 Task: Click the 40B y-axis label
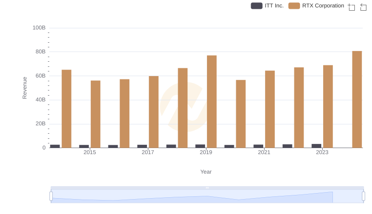(40, 100)
